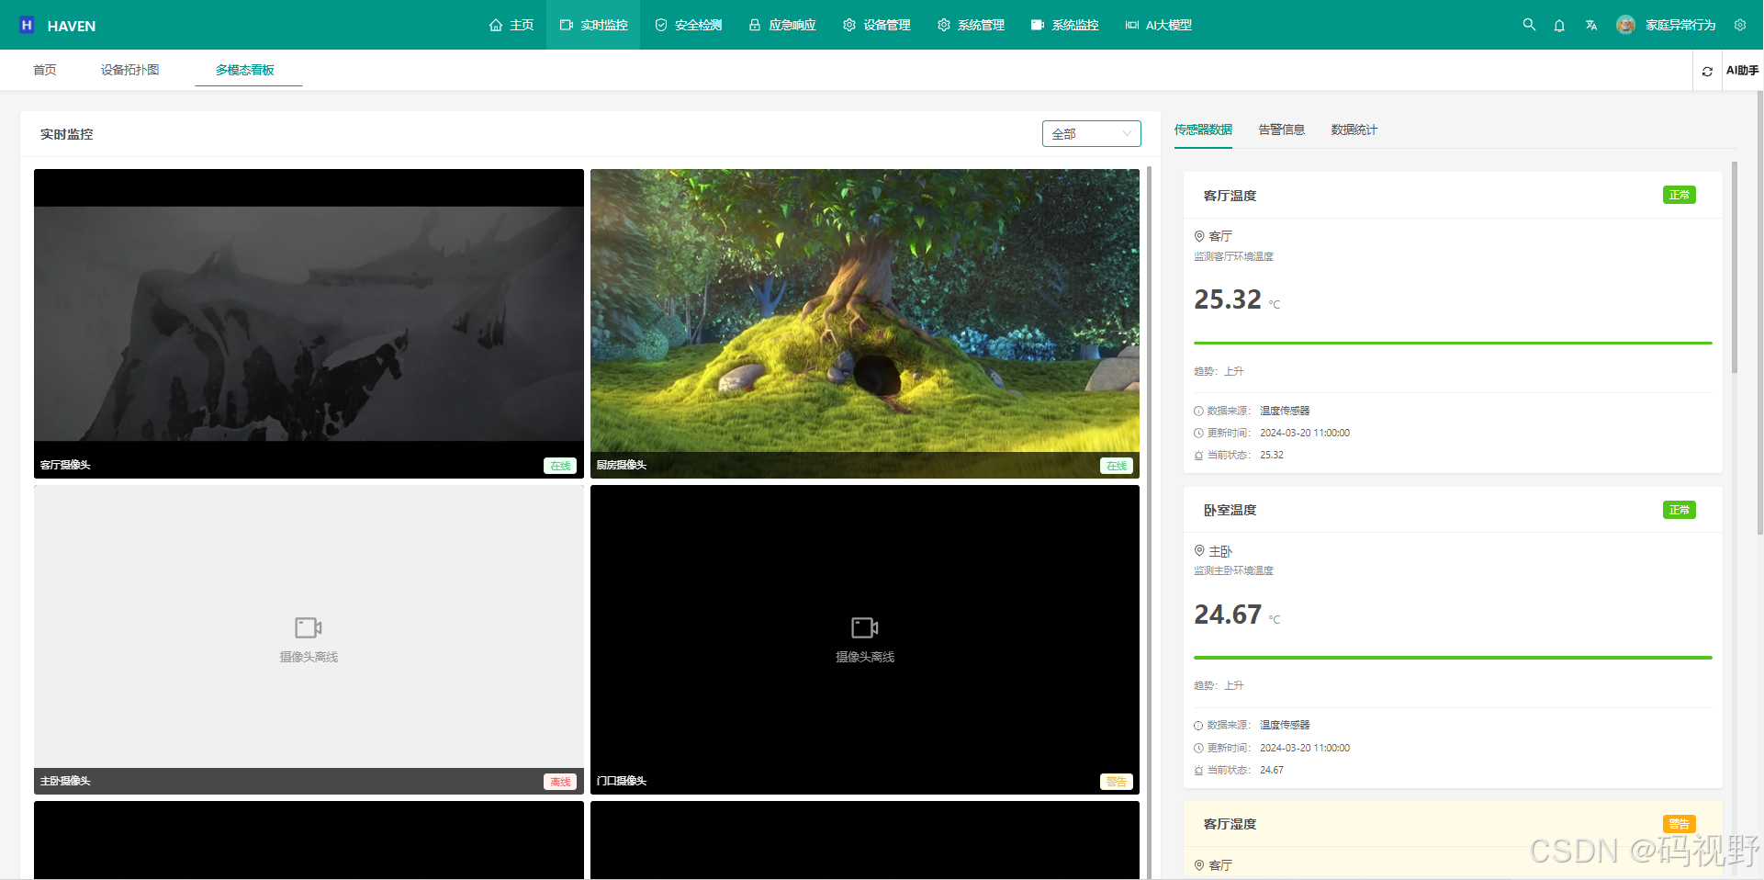Select 传感器数据 tab
This screenshot has width=1764, height=880.
pyautogui.click(x=1203, y=130)
